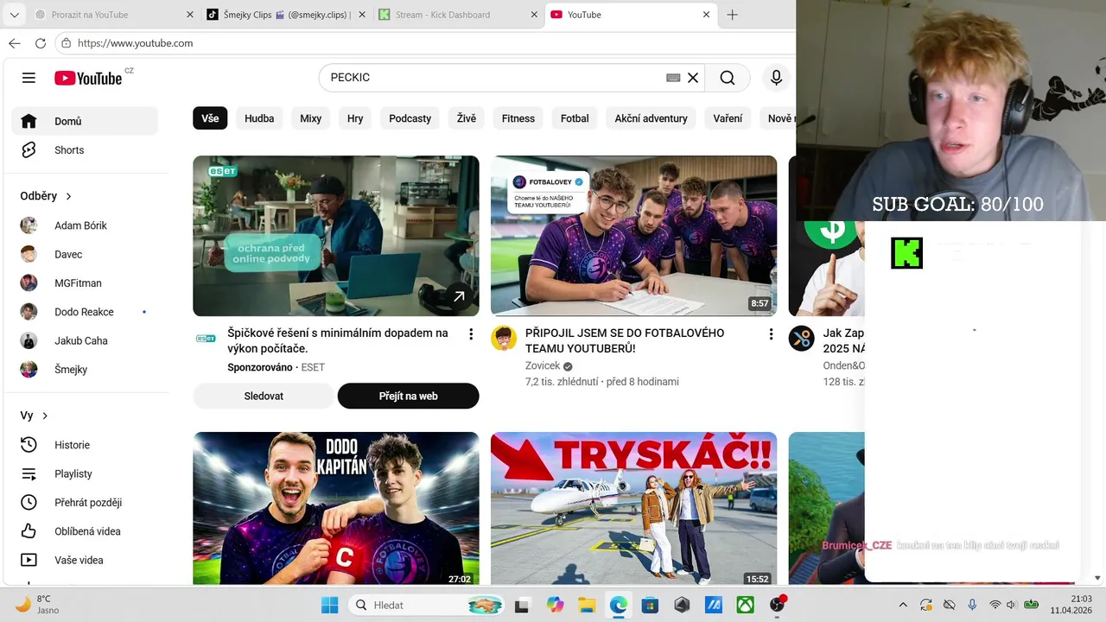Image resolution: width=1106 pixels, height=622 pixels.
Task: Select the Podcasty filter chip
Action: [x=410, y=118]
